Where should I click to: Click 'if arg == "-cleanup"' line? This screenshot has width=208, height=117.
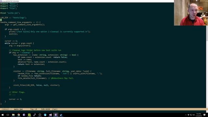coord(21,53)
